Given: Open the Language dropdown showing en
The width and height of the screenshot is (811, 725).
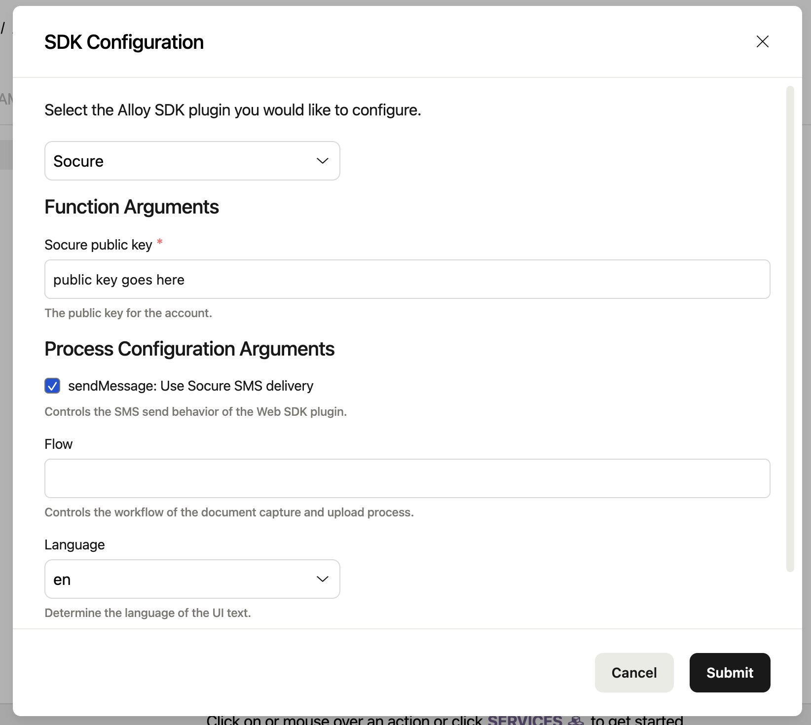Looking at the screenshot, I should pos(192,579).
